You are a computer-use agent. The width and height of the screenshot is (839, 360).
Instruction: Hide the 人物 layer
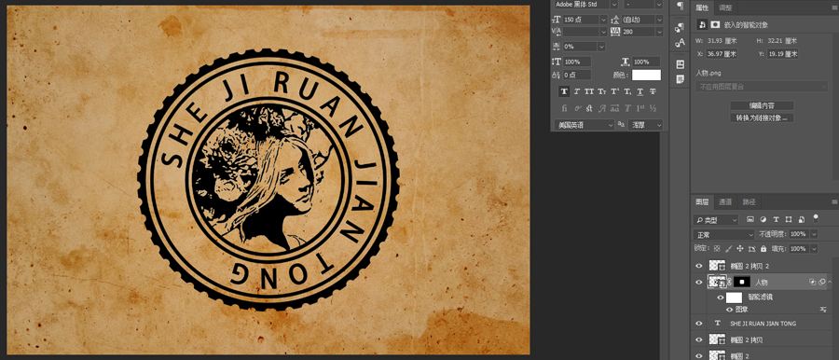(x=698, y=282)
